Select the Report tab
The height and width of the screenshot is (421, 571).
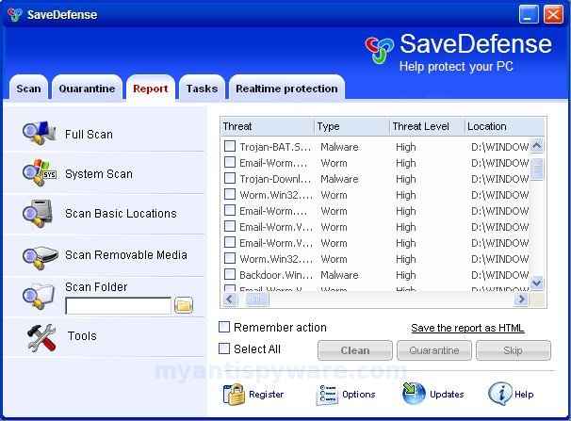click(151, 89)
